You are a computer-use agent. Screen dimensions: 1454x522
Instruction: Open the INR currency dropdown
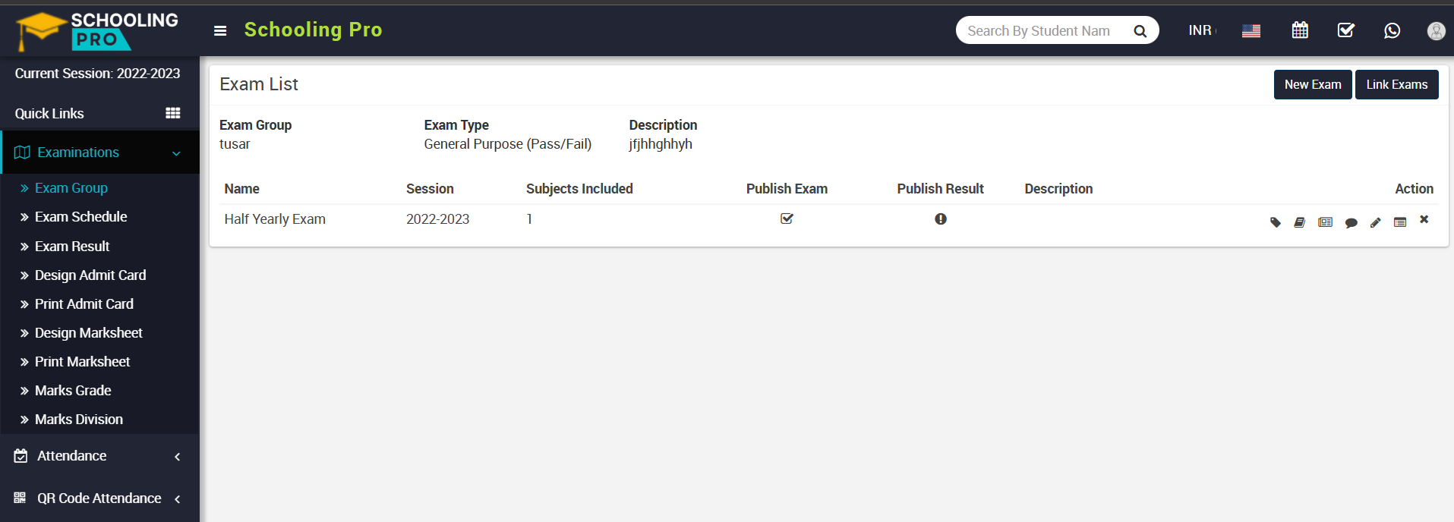coord(1203,30)
